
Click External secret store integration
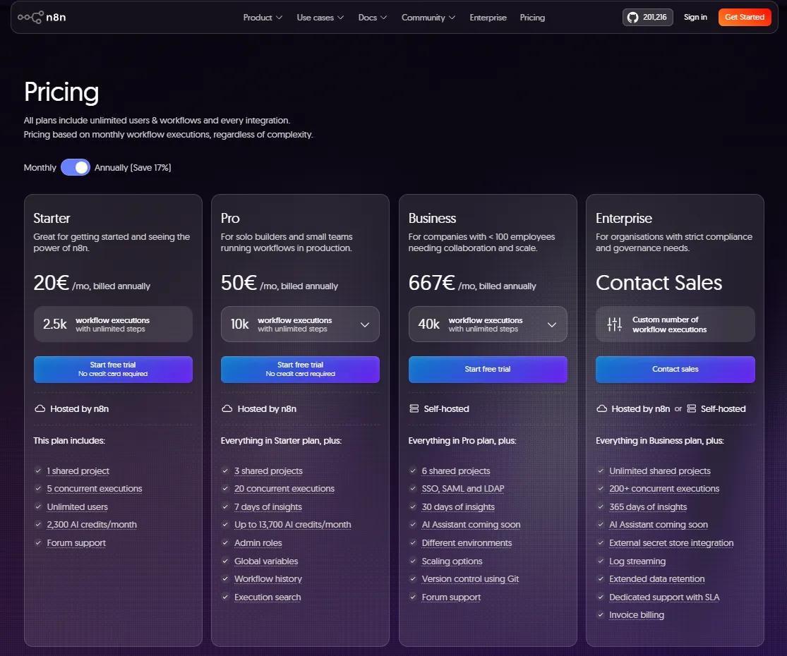(x=671, y=542)
